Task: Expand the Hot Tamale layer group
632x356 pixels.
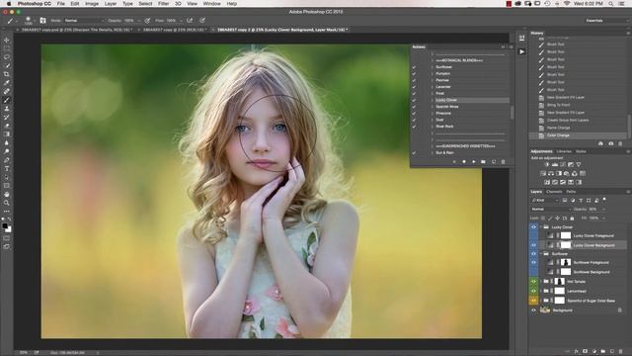Action: click(541, 281)
